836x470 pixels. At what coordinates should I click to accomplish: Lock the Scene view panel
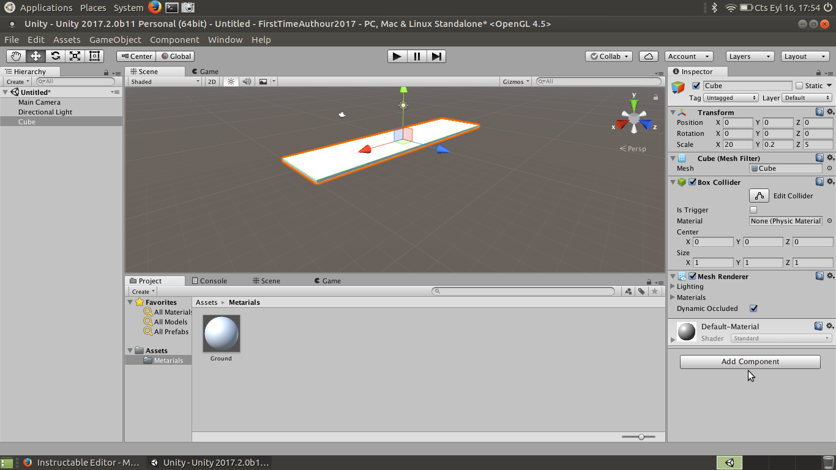655,97
